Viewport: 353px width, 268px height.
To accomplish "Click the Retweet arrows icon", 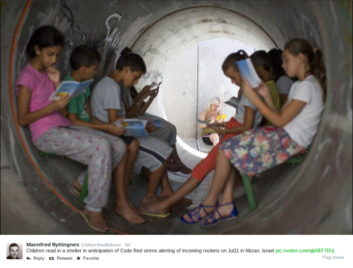I will point(52,258).
